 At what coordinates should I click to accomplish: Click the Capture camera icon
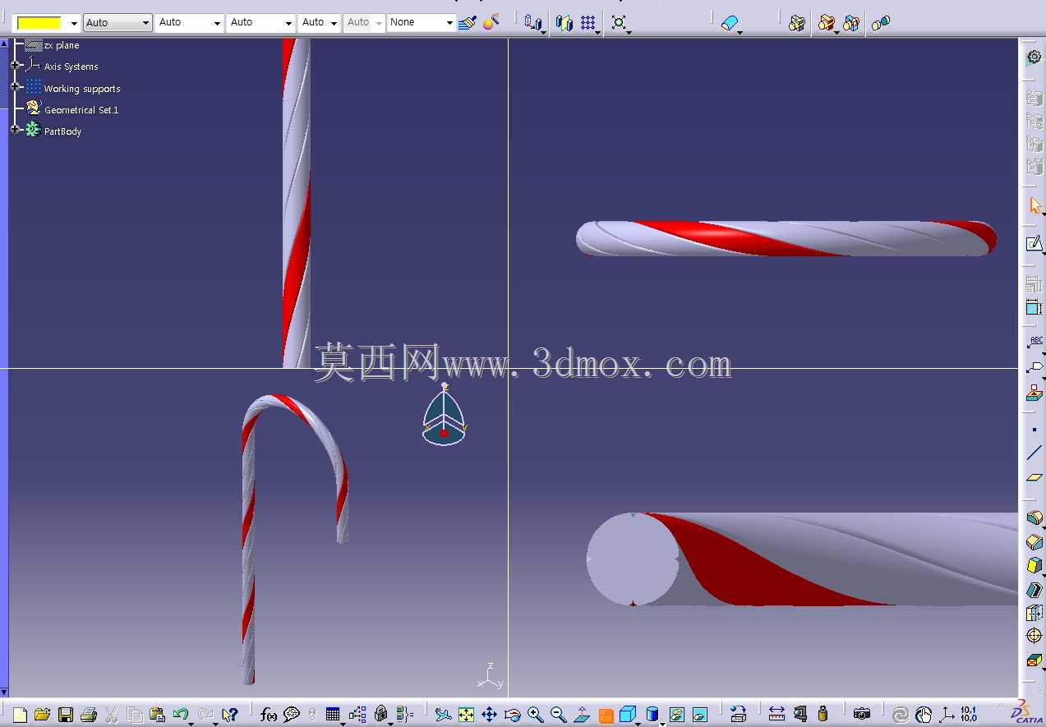point(861,715)
